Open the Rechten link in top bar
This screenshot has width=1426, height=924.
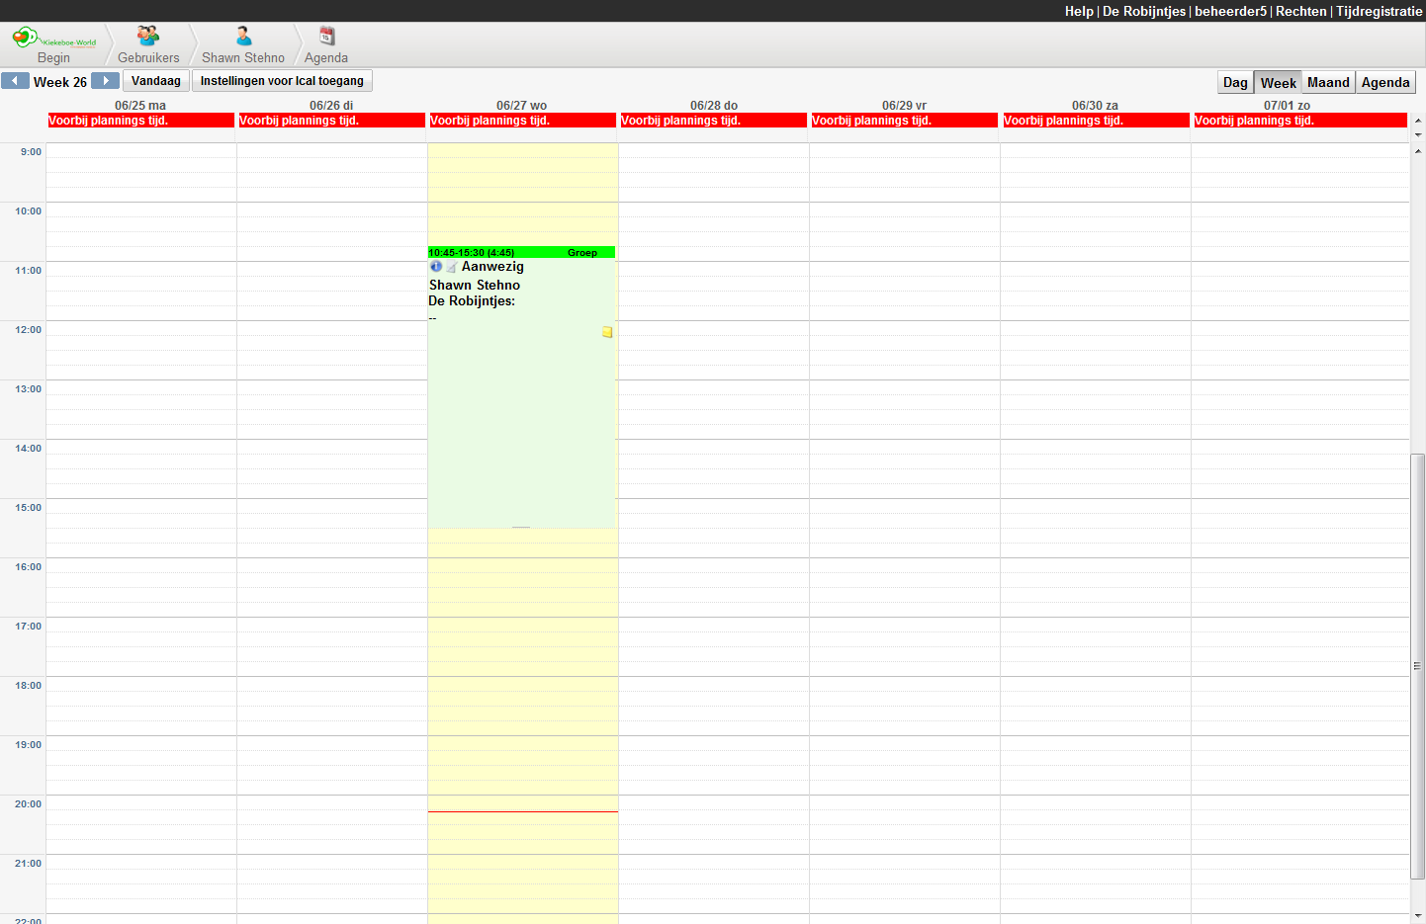pyautogui.click(x=1300, y=11)
